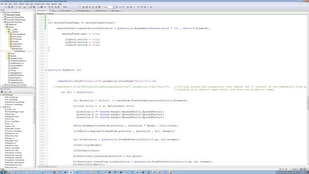Click 'muzzleFlash.emit = true;' code line
The width and height of the screenshot is (309, 174).
point(81,34)
